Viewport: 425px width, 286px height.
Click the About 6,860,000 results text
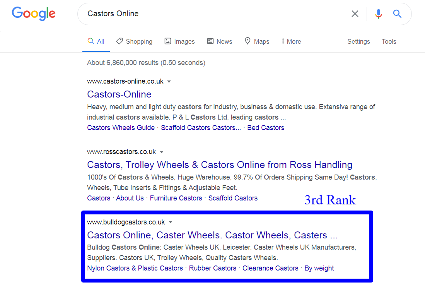point(146,63)
